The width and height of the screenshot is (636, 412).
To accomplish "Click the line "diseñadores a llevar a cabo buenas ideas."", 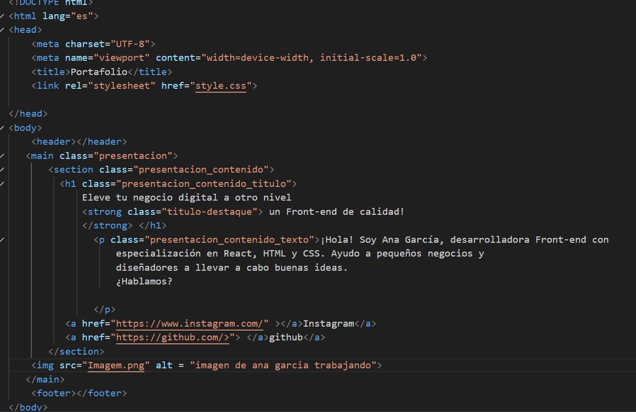I will [x=232, y=268].
